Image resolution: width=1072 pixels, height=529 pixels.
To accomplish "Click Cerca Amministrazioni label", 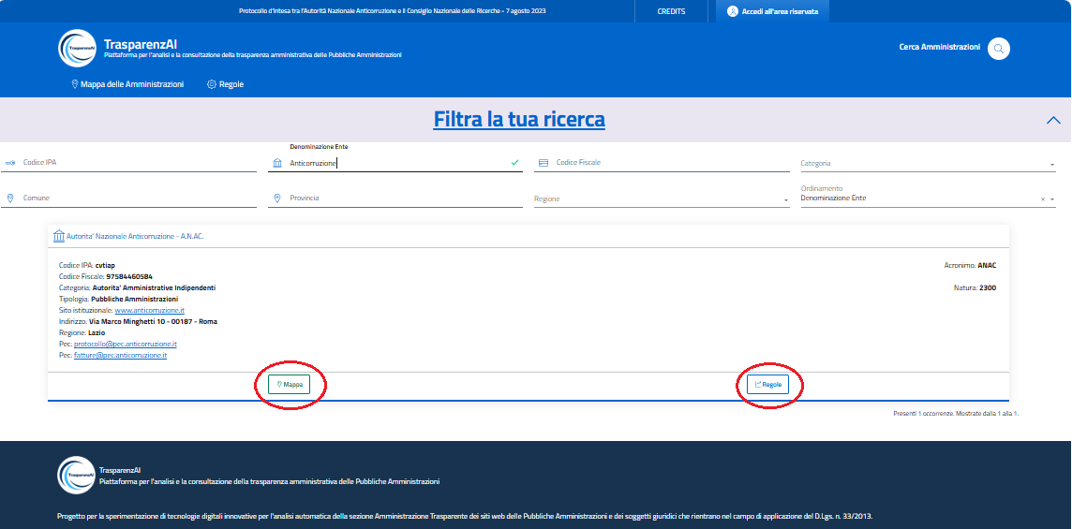I will tap(939, 47).
